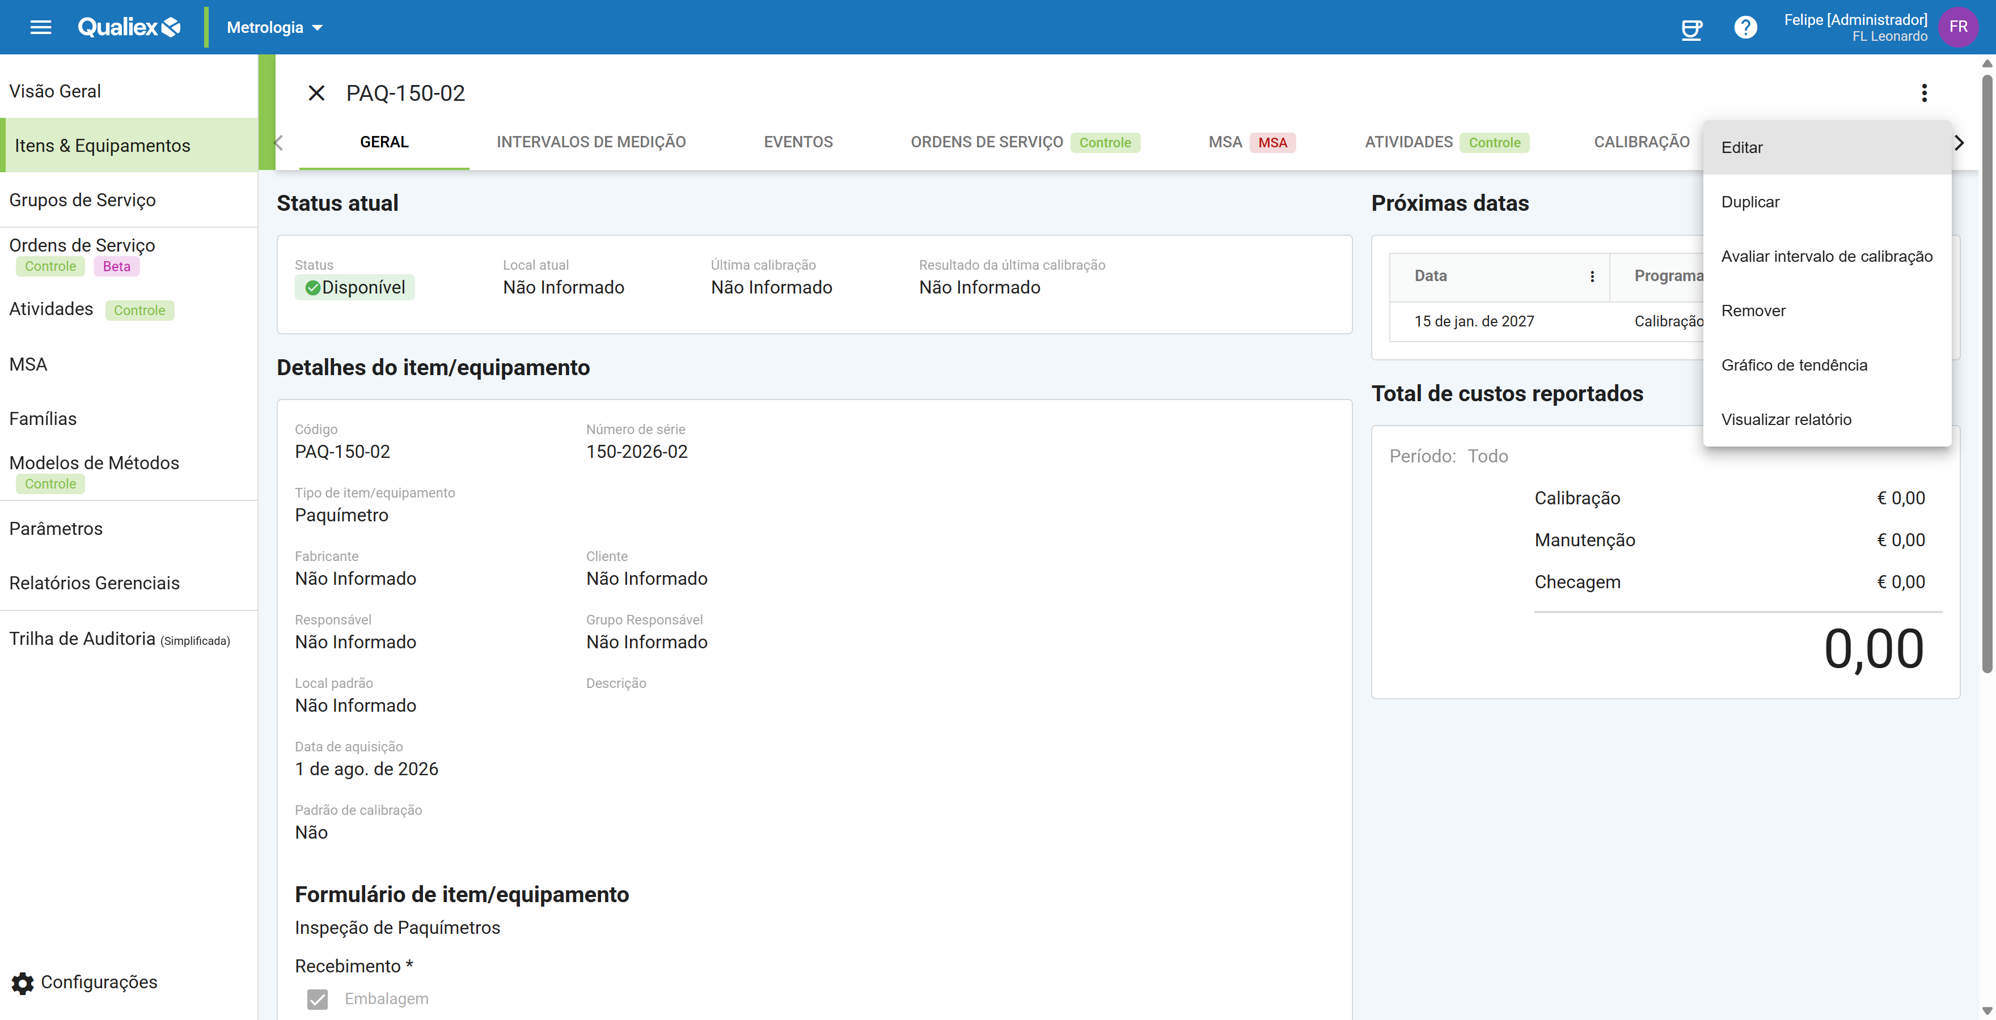
Task: Click the Qualiex logo
Action: [129, 27]
